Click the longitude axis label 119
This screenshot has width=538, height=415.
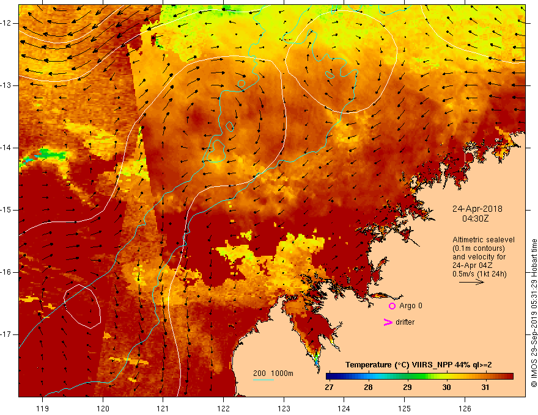pos(42,408)
